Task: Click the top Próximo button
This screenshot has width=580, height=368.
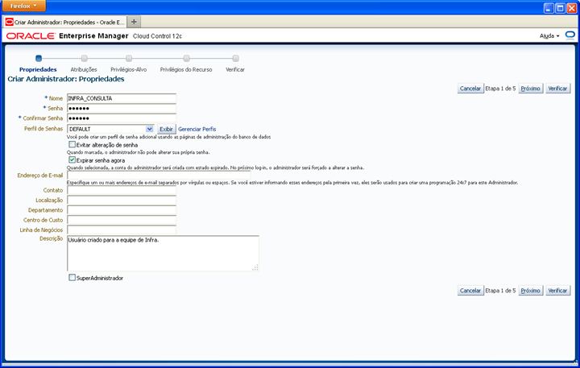Action: 530,89
